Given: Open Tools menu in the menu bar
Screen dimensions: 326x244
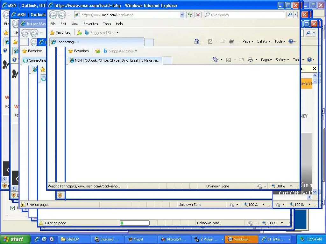Looking at the screenshot, I should [107, 24].
